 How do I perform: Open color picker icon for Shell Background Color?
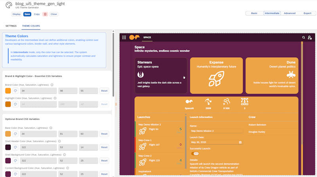pyautogui.click(x=15, y=161)
